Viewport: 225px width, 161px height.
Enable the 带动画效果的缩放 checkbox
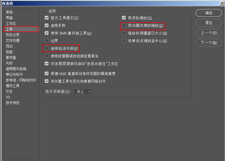coord(124,25)
